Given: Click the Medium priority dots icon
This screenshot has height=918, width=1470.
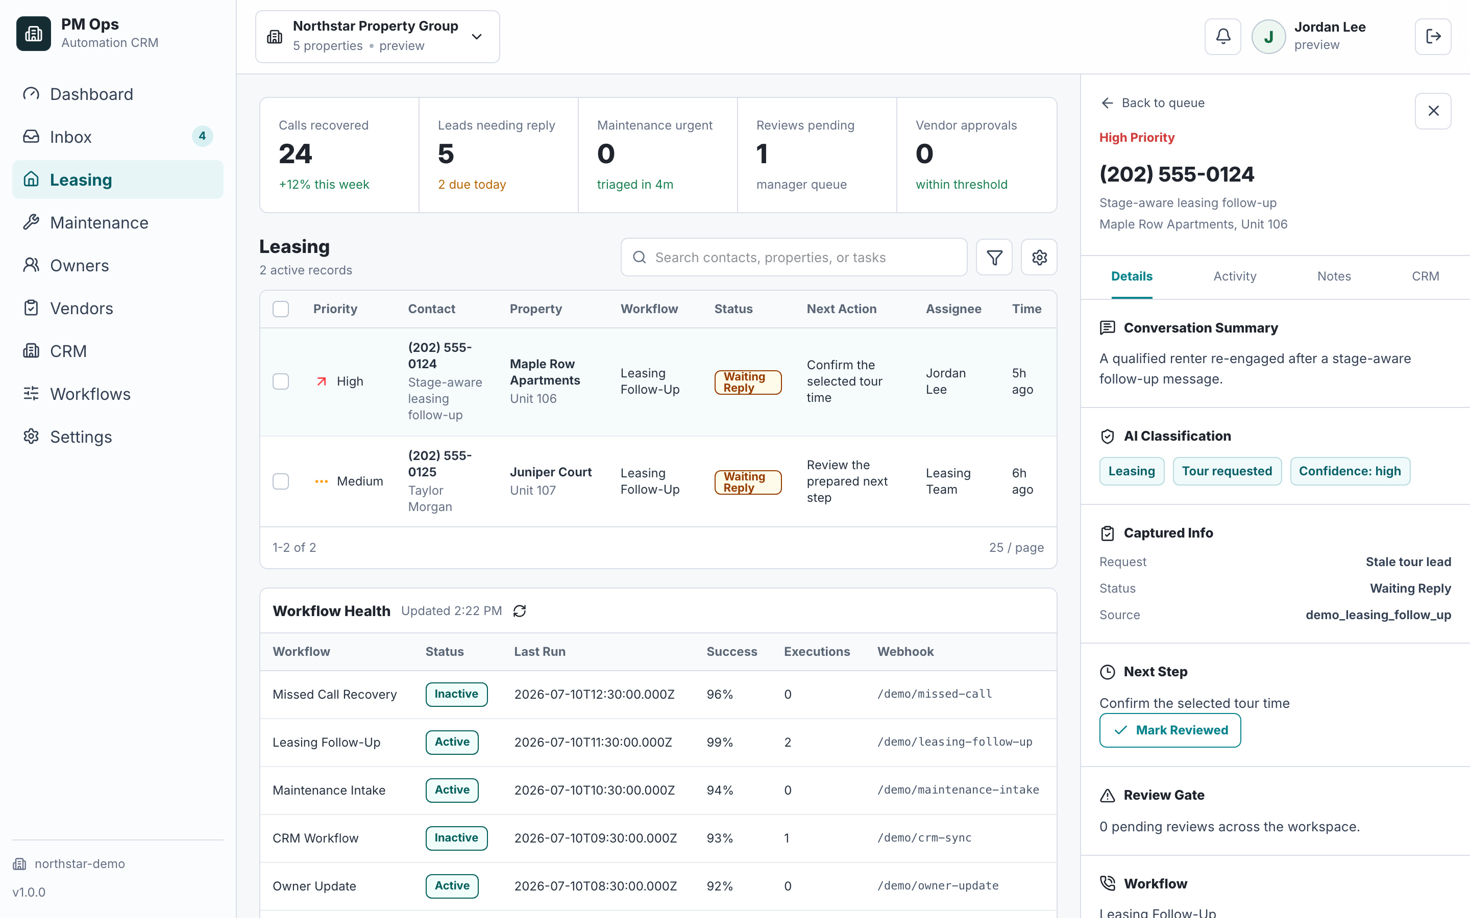Looking at the screenshot, I should pyautogui.click(x=322, y=481).
